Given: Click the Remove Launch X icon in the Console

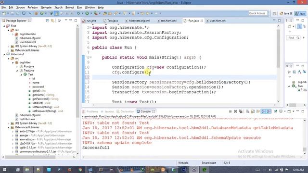Looking at the screenshot, I should tap(235, 111).
